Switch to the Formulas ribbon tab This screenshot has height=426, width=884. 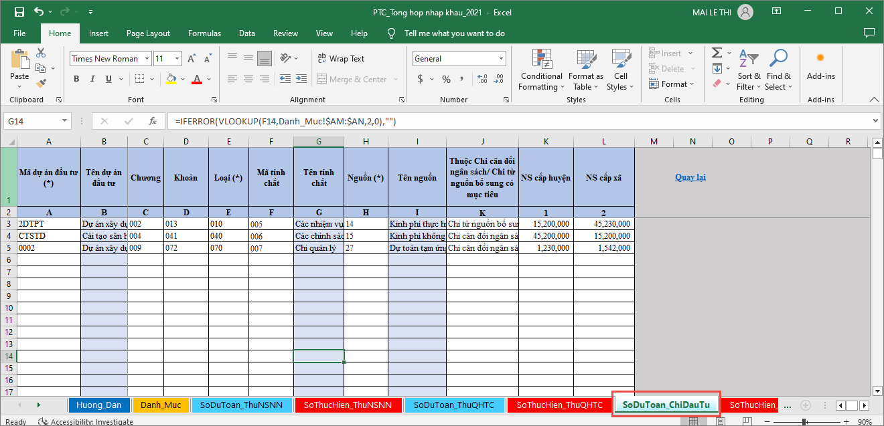click(x=204, y=33)
